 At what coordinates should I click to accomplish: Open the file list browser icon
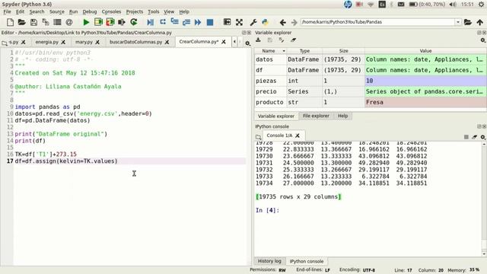click(57, 22)
